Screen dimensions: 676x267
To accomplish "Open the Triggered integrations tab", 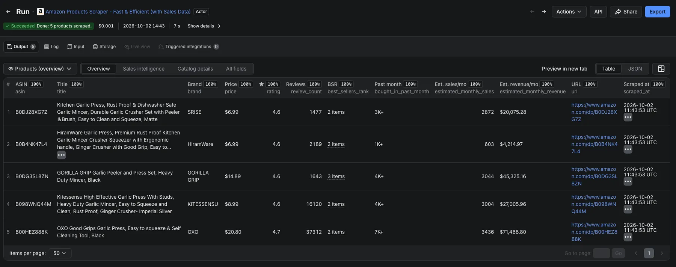I will click(x=189, y=47).
